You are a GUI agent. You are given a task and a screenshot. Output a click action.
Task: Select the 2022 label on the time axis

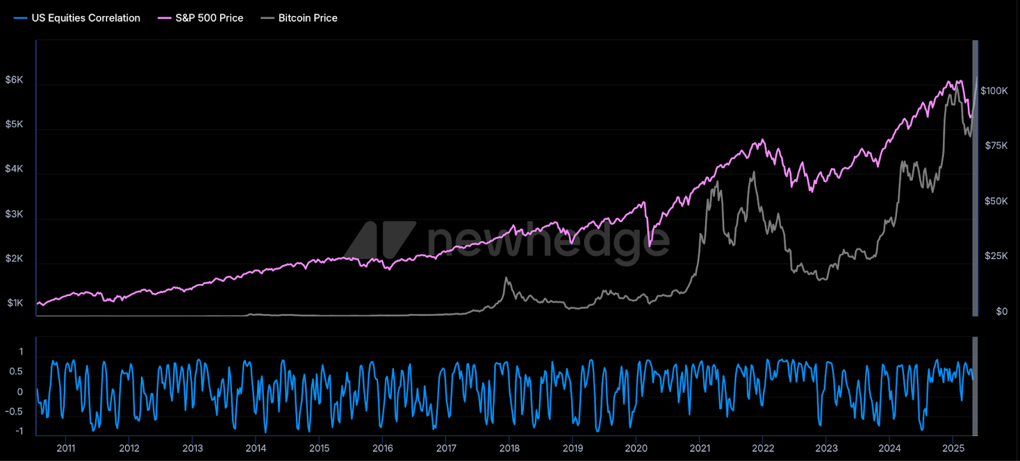click(x=763, y=448)
